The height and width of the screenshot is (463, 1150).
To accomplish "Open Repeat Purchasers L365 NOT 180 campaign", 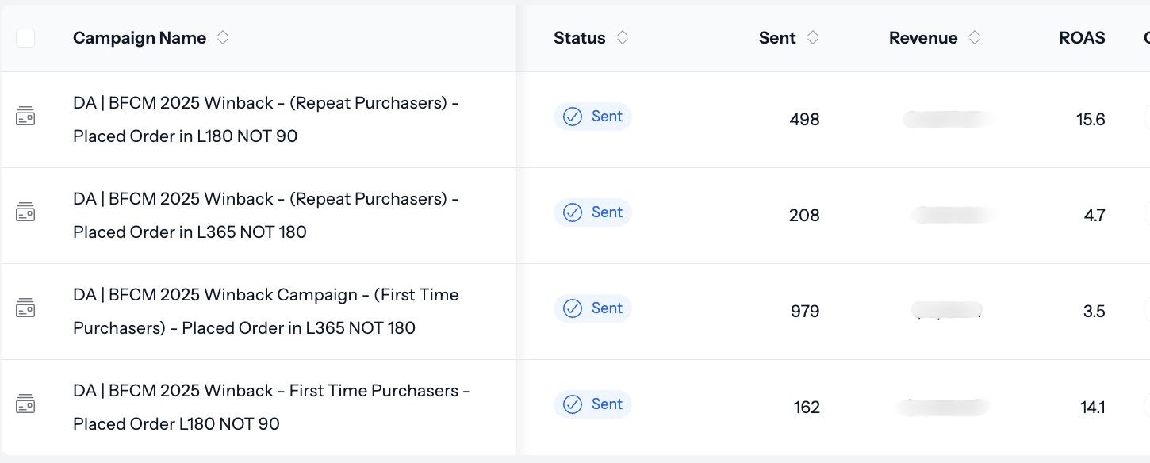I will 266,215.
